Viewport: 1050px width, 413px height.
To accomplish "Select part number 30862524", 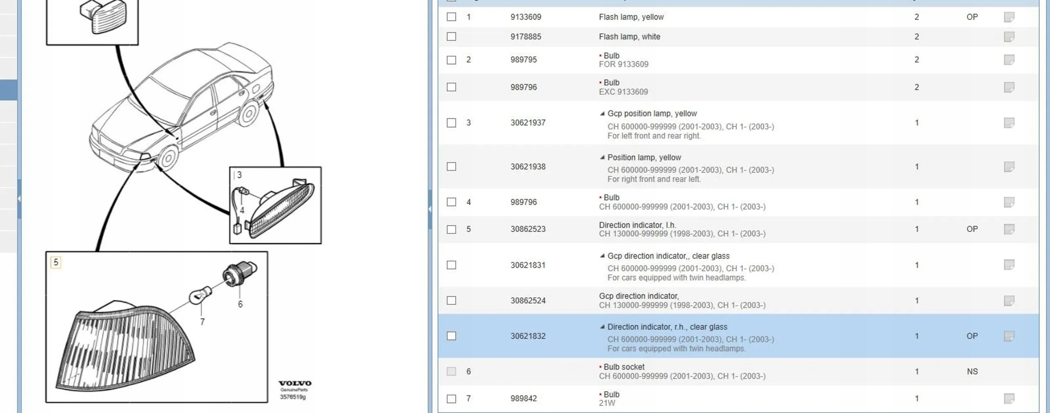I will (x=528, y=301).
